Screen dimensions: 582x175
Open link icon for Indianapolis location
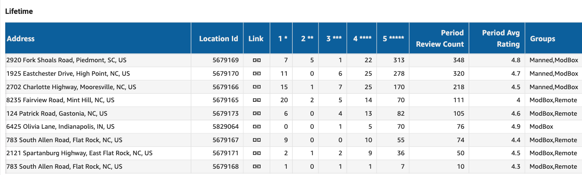click(x=256, y=127)
